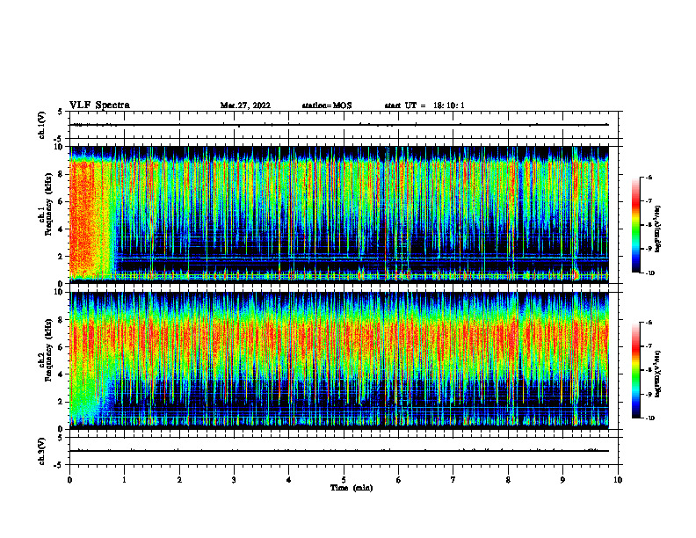Click ch.1 frequency tick label '6'
This screenshot has height=538, width=696.
point(62,201)
